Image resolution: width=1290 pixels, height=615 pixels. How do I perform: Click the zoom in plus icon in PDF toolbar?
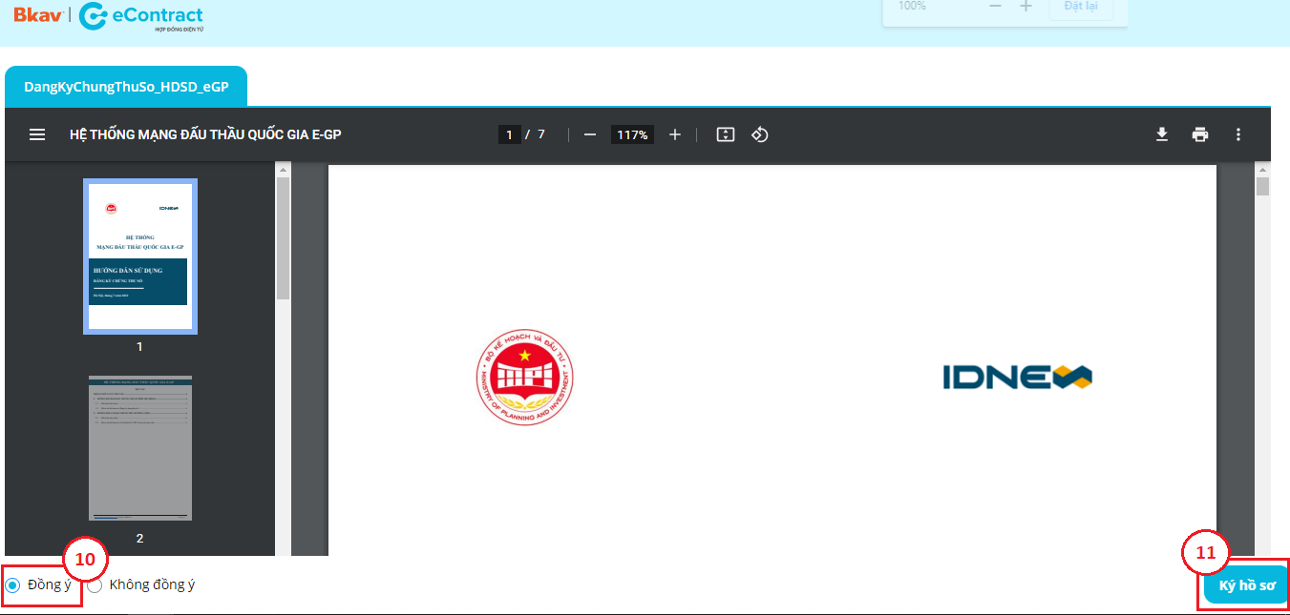pos(675,134)
